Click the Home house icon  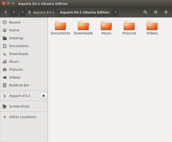click(5, 30)
